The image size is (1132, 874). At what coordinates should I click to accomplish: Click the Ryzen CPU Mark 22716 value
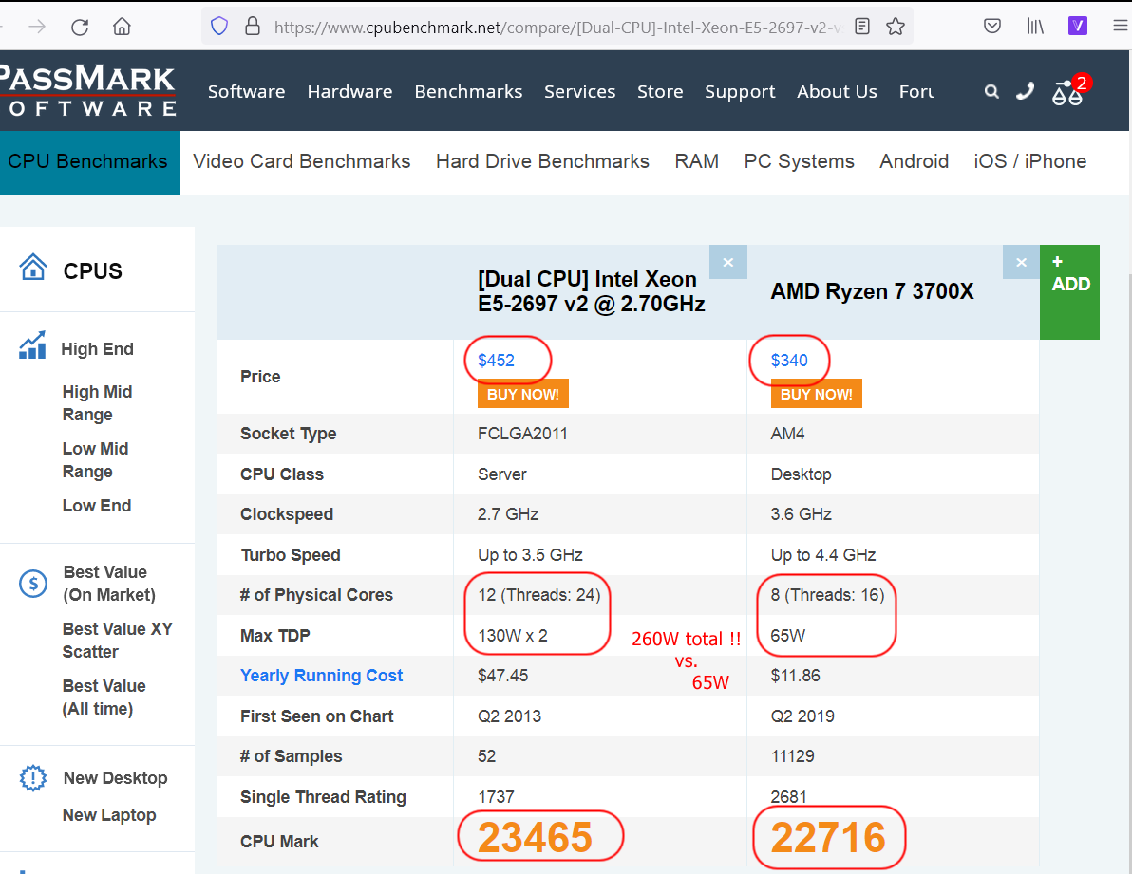pyautogui.click(x=828, y=837)
